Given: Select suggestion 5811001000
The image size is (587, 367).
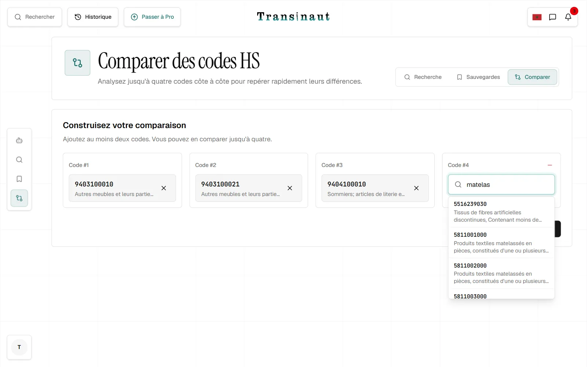Looking at the screenshot, I should tap(501, 243).
